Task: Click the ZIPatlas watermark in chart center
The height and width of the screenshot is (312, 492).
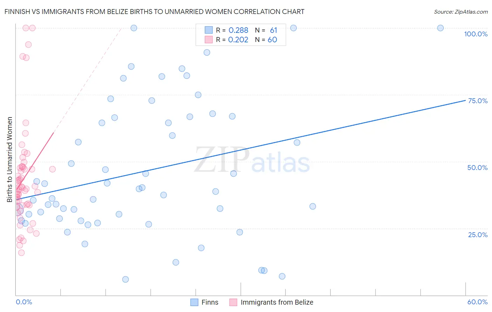Action: (x=252, y=160)
